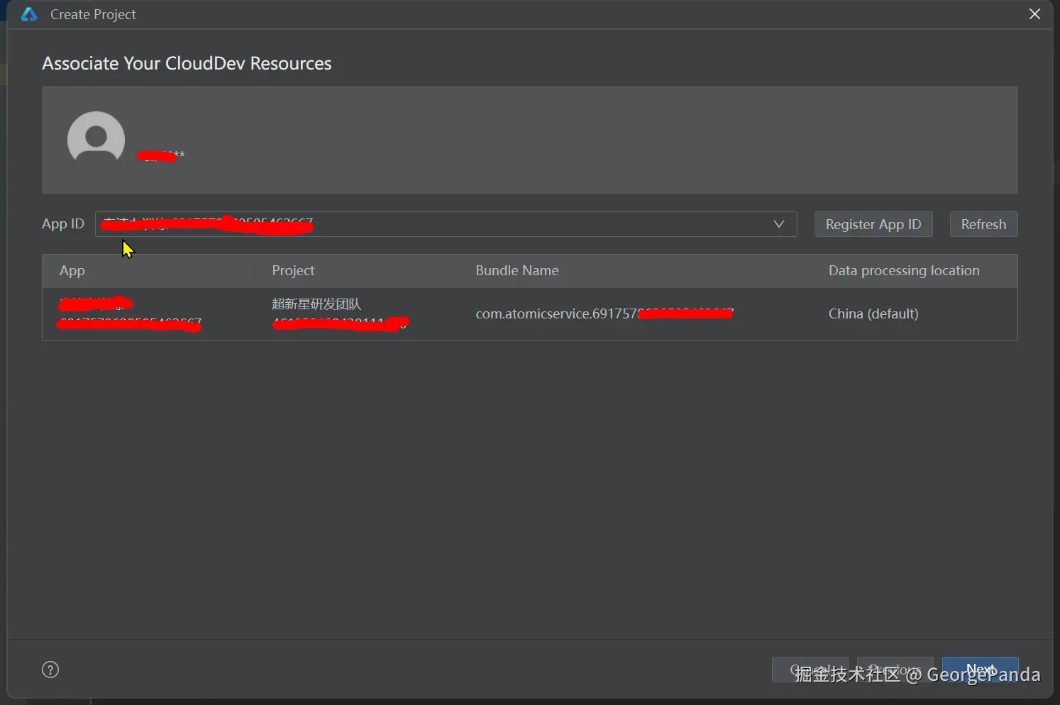Viewport: 1060px width, 705px height.
Task: Select the App column header
Action: click(72, 270)
